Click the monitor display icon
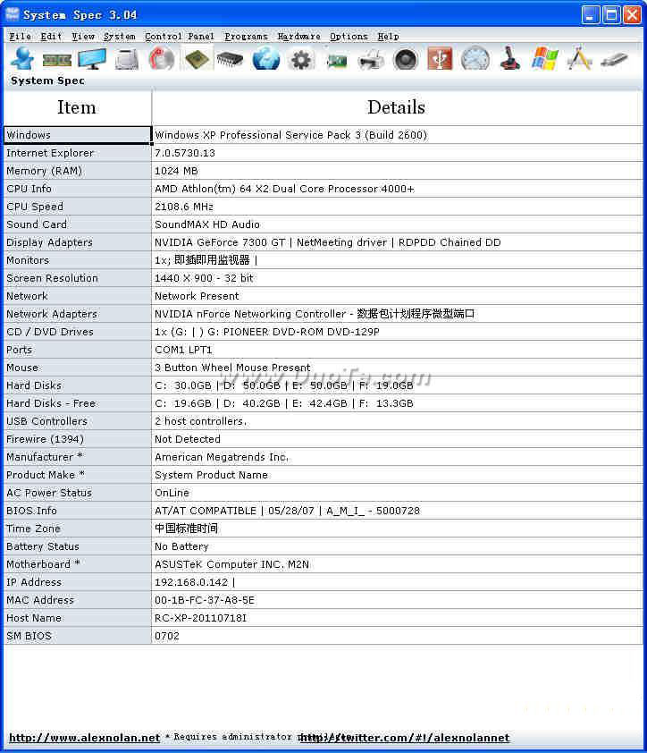The width and height of the screenshot is (647, 753). click(x=91, y=59)
